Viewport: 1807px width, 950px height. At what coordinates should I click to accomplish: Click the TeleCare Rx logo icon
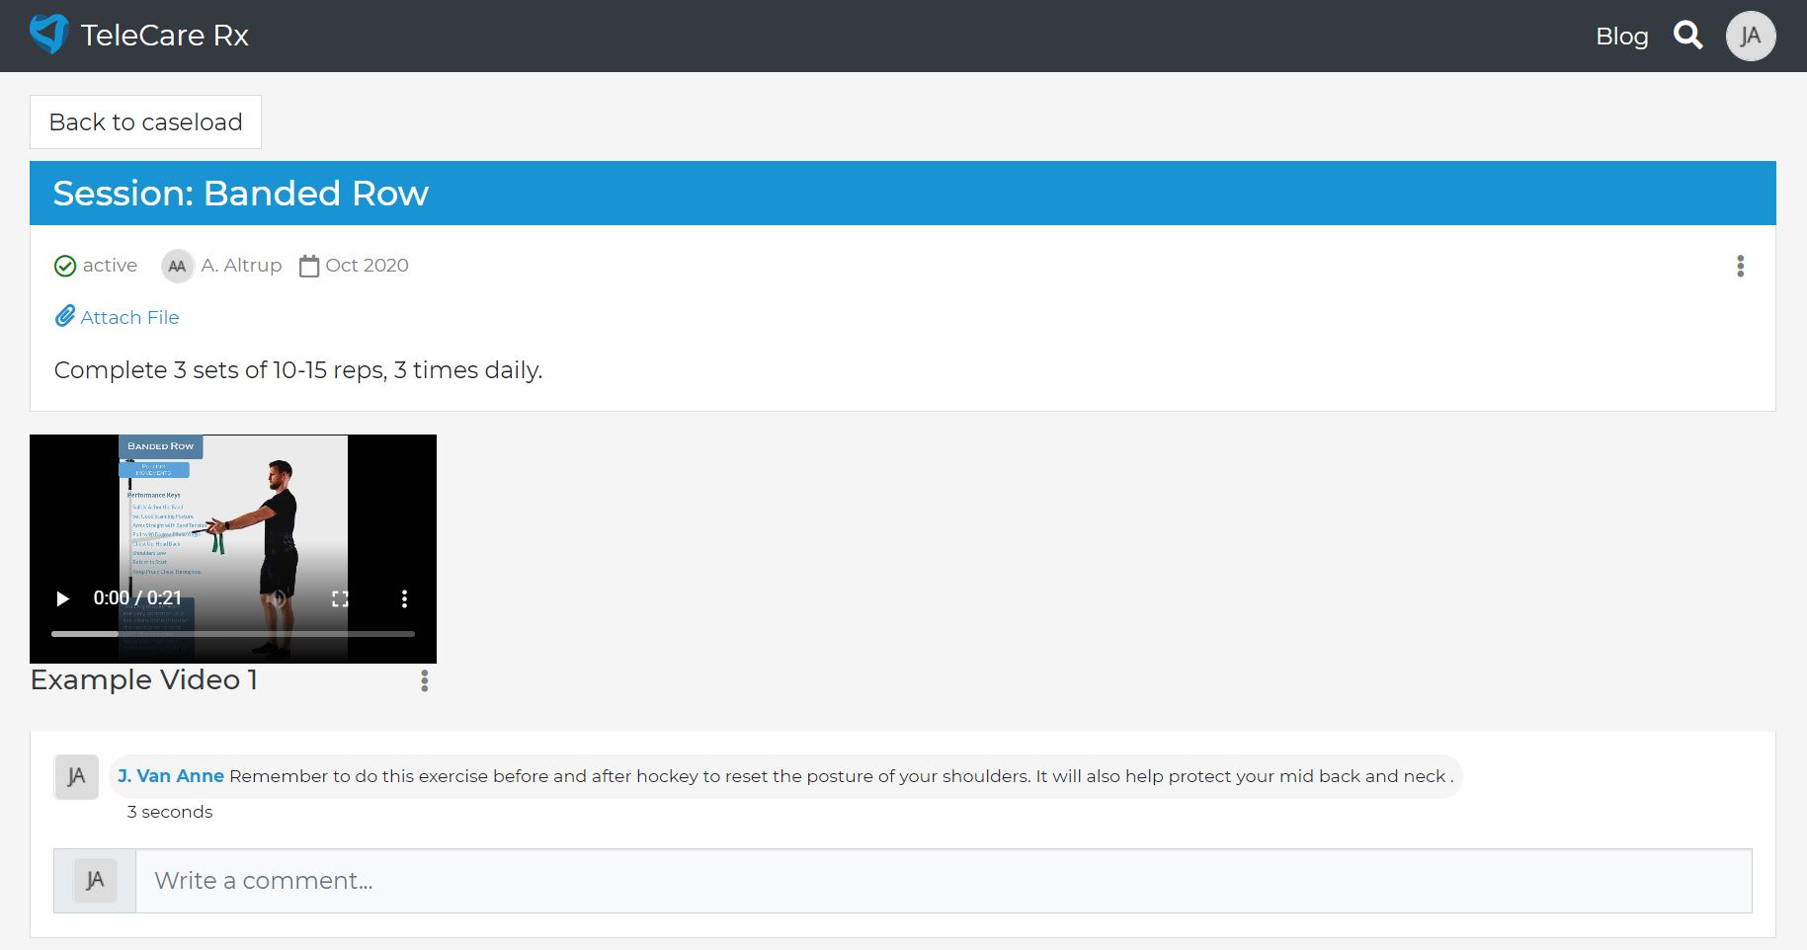tap(48, 35)
